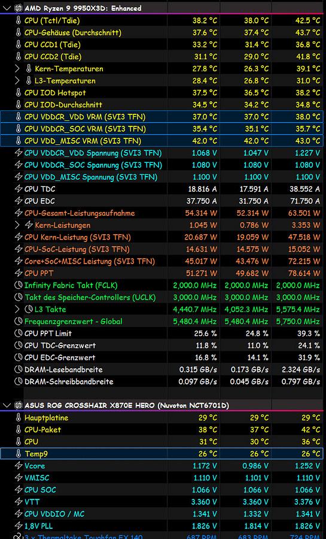Click thermometer icon of Temp9
Screen dimensions: 326x539
click(x=19, y=454)
